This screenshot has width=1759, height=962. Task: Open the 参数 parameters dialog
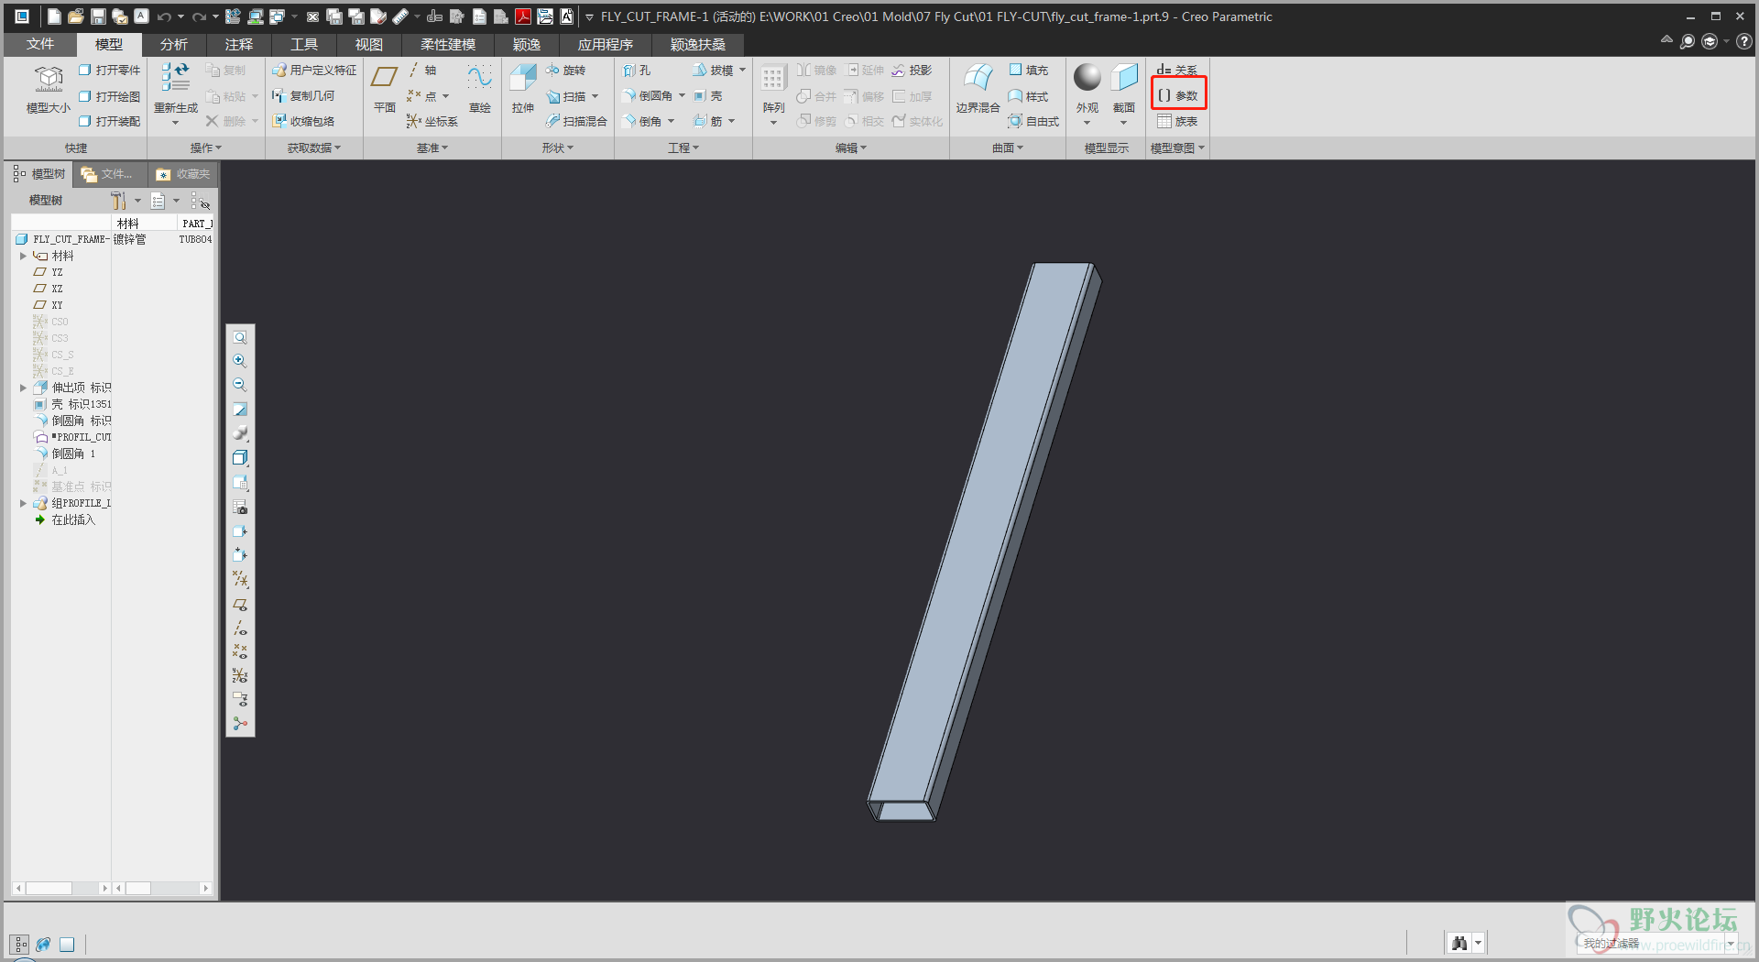(1178, 95)
